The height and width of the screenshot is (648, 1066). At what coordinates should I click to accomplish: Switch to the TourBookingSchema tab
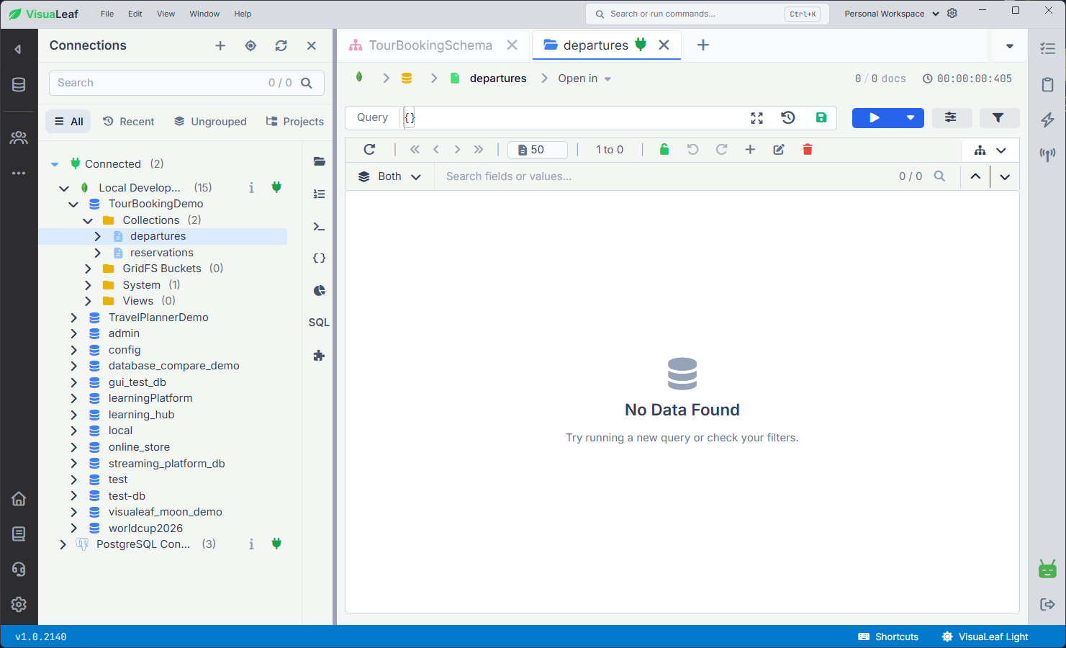430,45
